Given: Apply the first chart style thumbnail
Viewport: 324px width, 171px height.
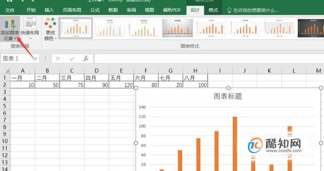Looking at the screenshot, I should (76, 28).
